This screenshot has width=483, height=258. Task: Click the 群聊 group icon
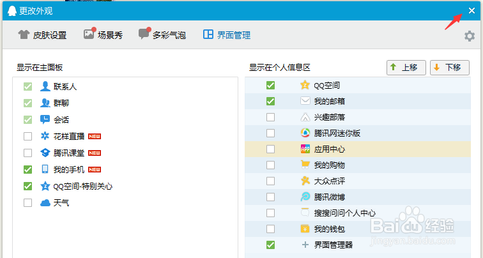pos(45,103)
